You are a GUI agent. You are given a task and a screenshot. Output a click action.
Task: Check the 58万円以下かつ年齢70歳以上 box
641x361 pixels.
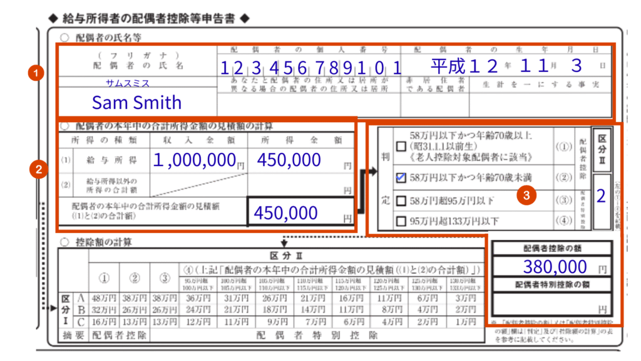(400, 146)
